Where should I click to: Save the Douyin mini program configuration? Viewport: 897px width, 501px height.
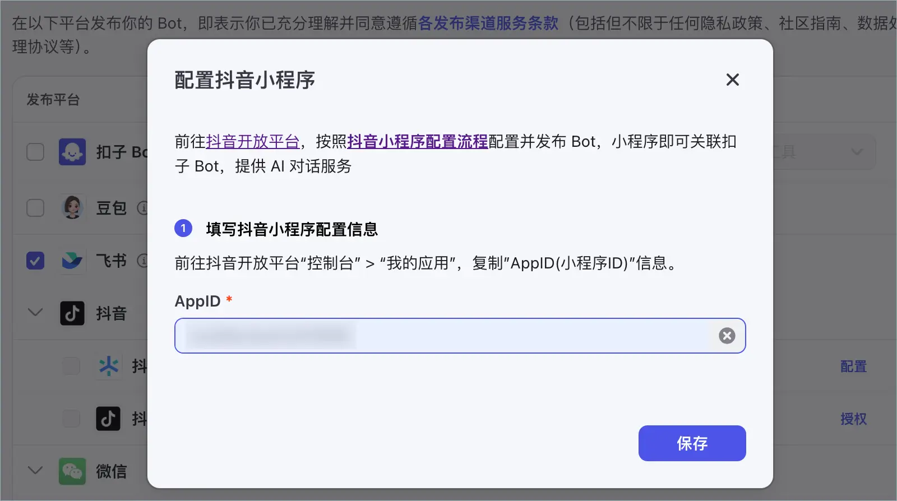pyautogui.click(x=692, y=443)
